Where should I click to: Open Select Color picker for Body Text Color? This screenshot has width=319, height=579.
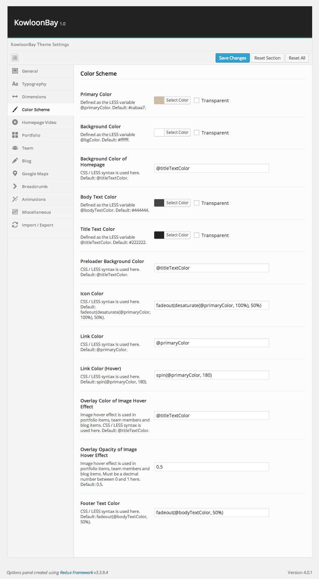[x=177, y=203]
